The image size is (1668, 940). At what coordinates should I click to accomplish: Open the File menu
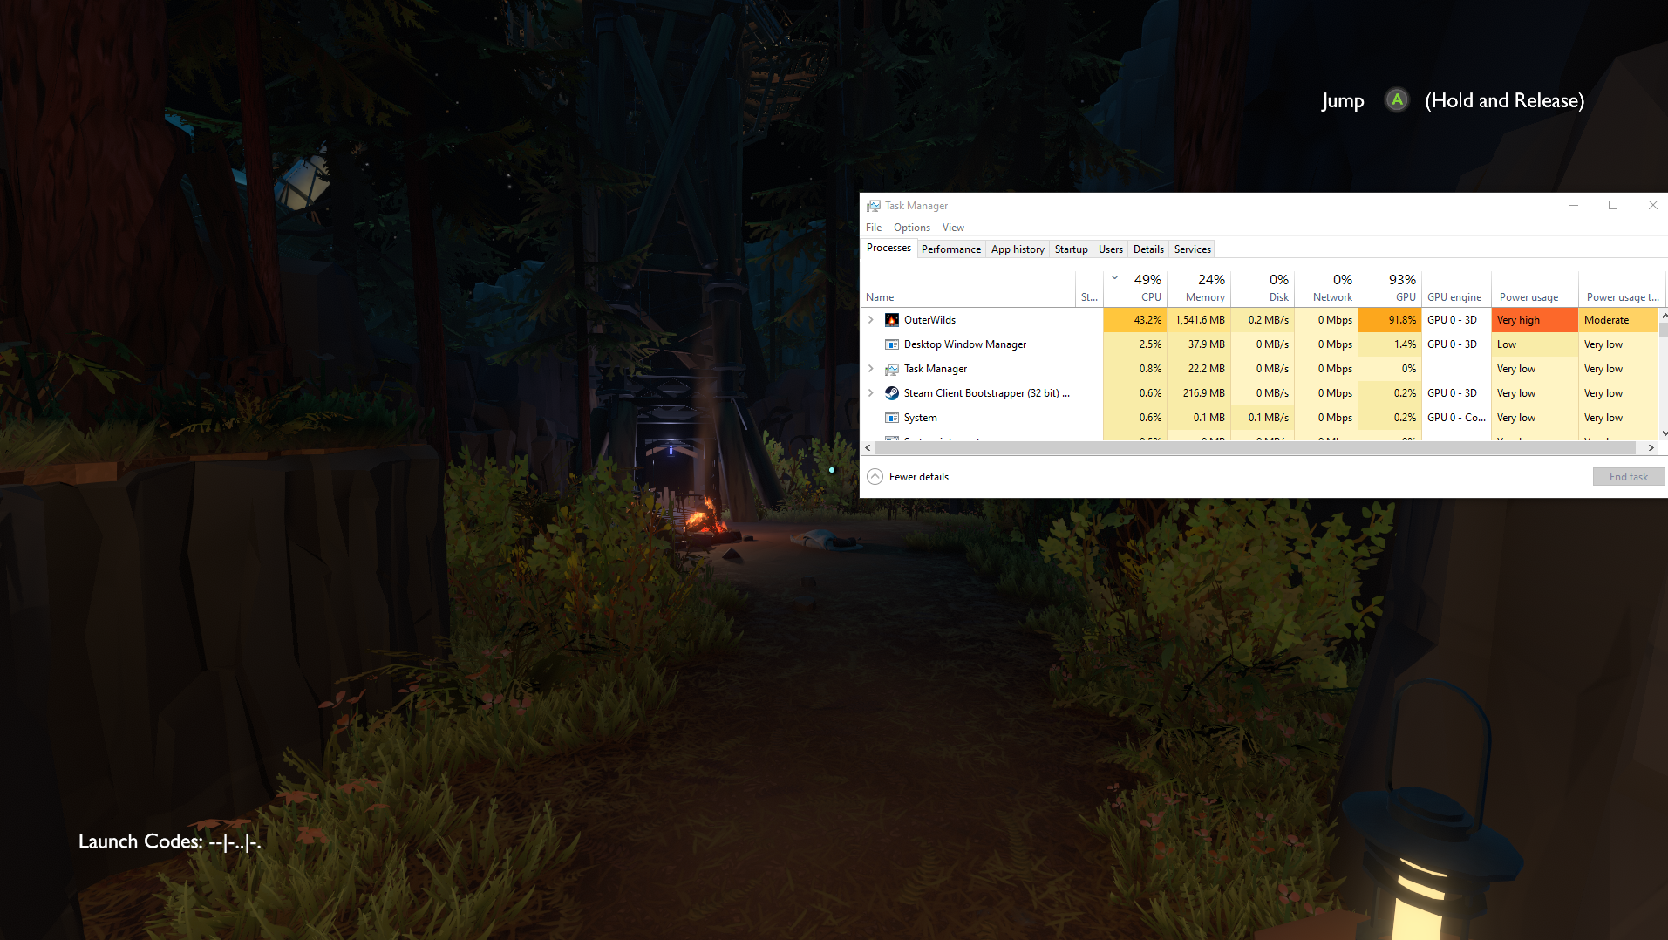[874, 228]
